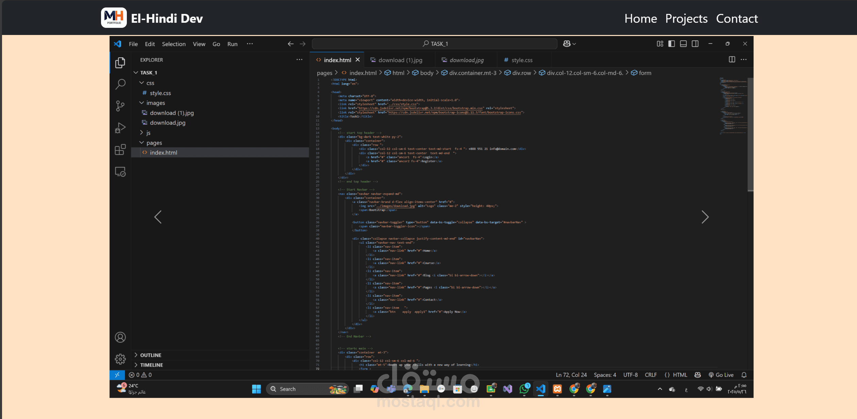Open Remote Explorer icon in activity bar
Image resolution: width=857 pixels, height=419 pixels.
coord(120,172)
